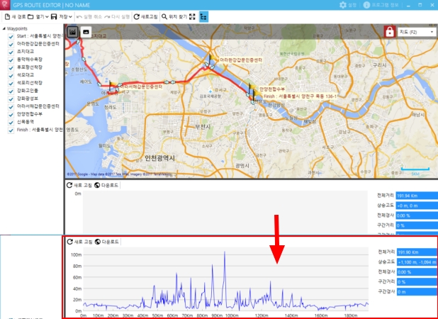
Task: Open 프로그램 정보 in the title bar
Action: click(381, 5)
